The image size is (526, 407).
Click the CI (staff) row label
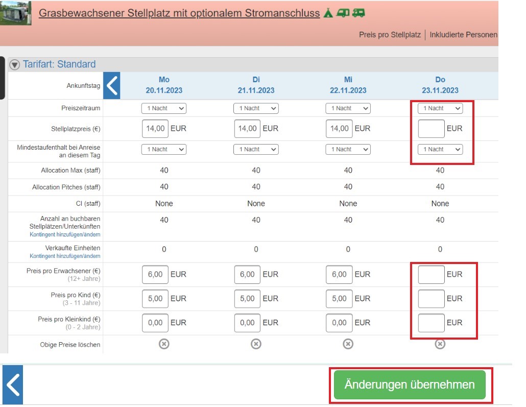pos(88,204)
